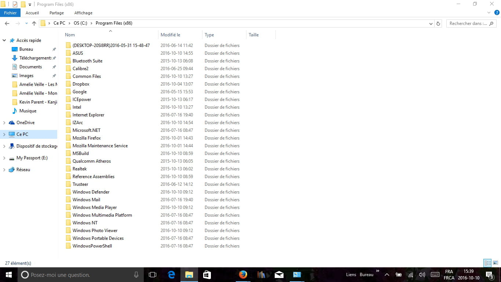Sort by the Nom column header

coord(70,35)
